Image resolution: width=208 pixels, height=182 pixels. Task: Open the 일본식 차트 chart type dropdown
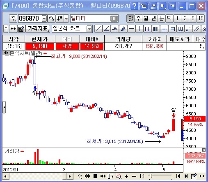(89, 29)
